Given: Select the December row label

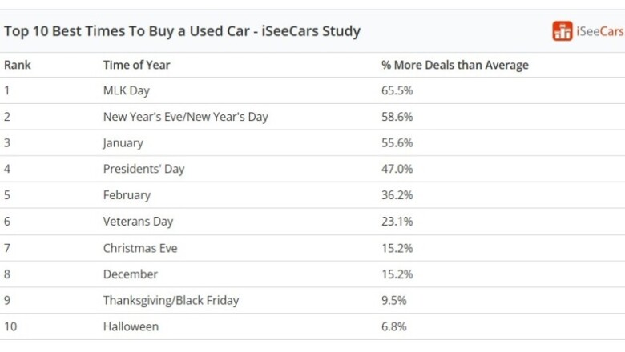Looking at the screenshot, I should click(x=131, y=274).
